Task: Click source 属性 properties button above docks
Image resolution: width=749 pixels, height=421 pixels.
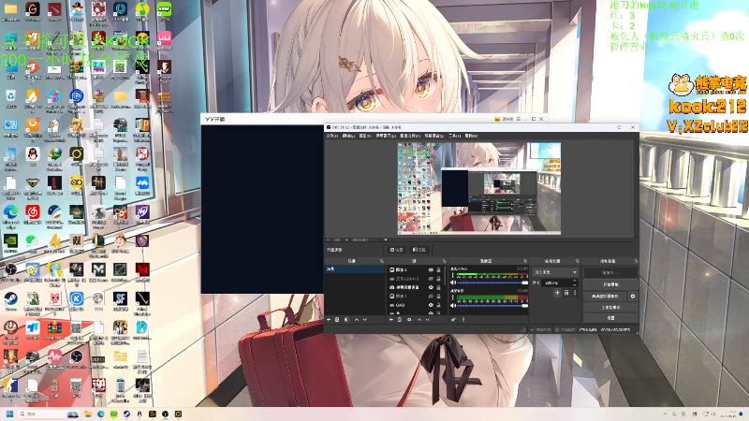Action: tap(396, 250)
